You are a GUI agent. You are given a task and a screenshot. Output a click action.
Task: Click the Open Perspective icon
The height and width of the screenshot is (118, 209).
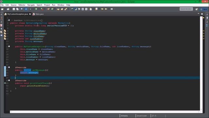pyautogui.click(x=197, y=9)
